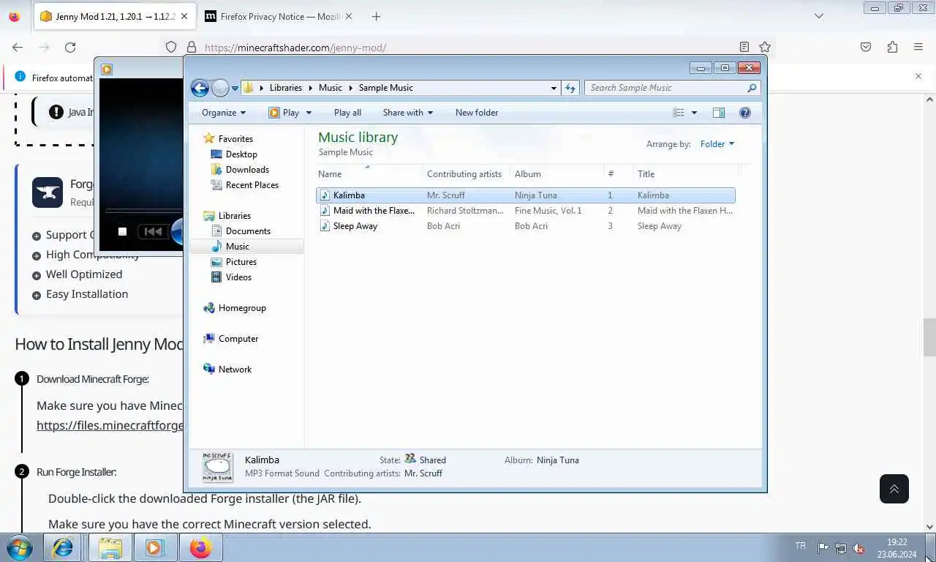Toggle reader view in Firefox address bar
936x562 pixels.
tap(744, 48)
